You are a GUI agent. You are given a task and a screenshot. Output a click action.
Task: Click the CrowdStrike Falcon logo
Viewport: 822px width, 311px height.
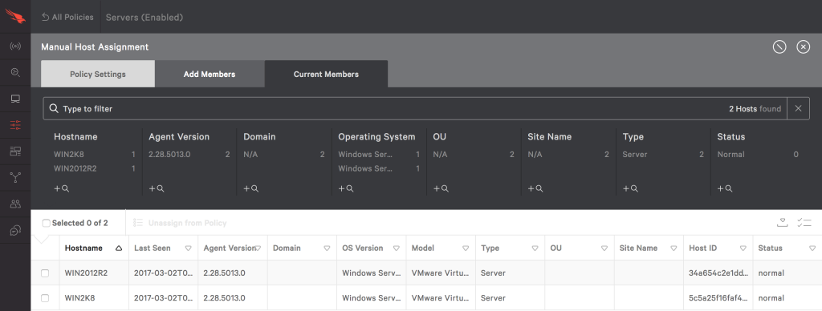click(x=15, y=16)
